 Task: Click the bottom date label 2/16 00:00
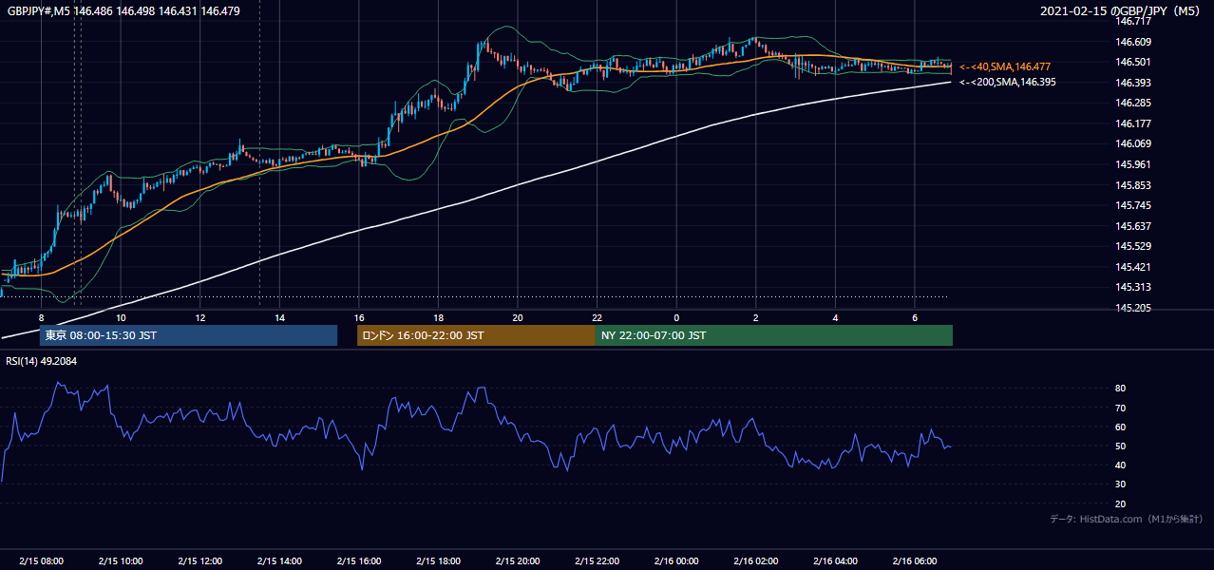676,561
